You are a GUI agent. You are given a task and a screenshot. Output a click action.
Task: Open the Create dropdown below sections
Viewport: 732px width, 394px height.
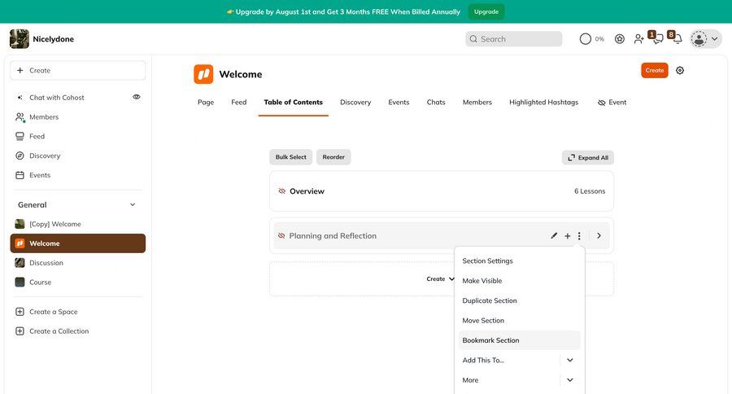[x=440, y=279]
